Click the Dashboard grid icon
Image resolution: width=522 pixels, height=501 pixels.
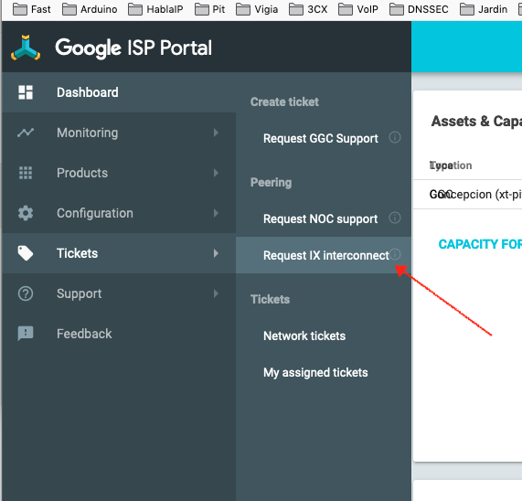click(26, 92)
